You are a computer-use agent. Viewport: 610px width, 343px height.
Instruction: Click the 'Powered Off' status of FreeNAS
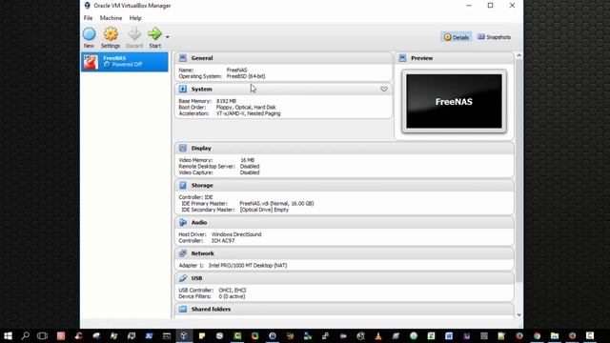click(127, 65)
